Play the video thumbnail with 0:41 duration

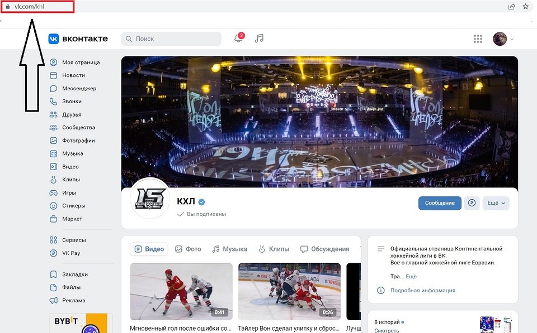[x=181, y=291]
